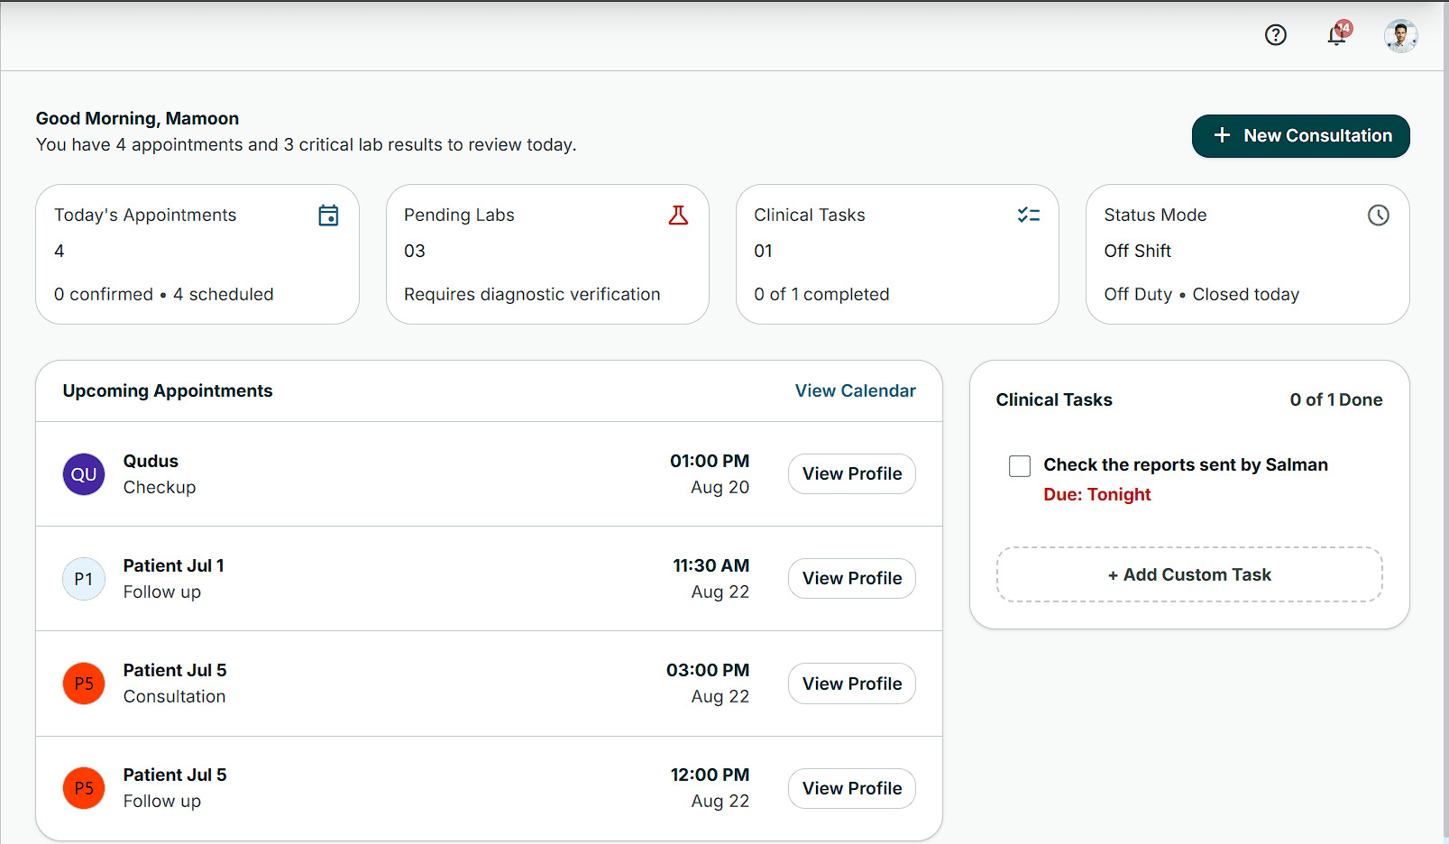Open the View Calendar link
The height and width of the screenshot is (844, 1449).
coord(855,390)
